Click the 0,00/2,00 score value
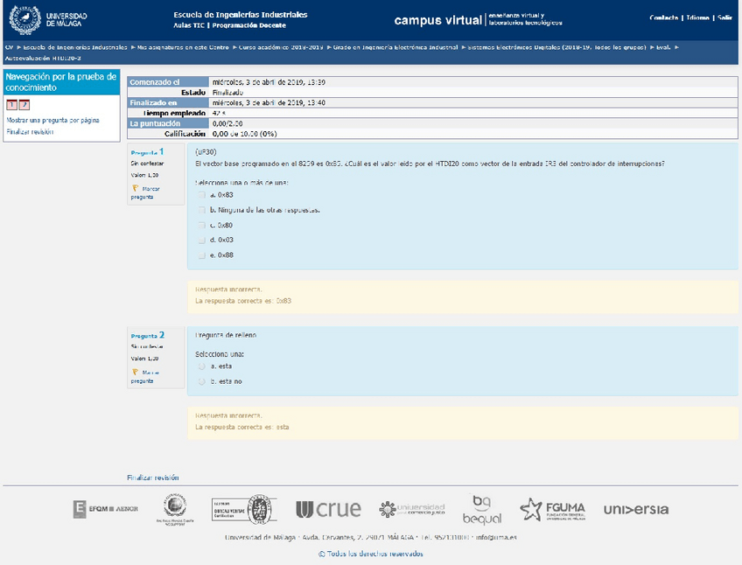The height and width of the screenshot is (565, 742). 227,123
